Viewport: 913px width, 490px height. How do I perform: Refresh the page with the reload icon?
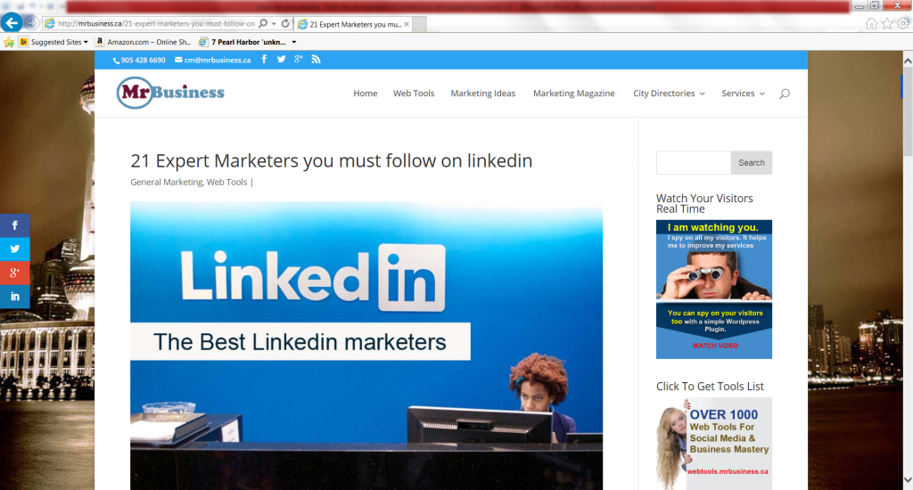pyautogui.click(x=285, y=24)
